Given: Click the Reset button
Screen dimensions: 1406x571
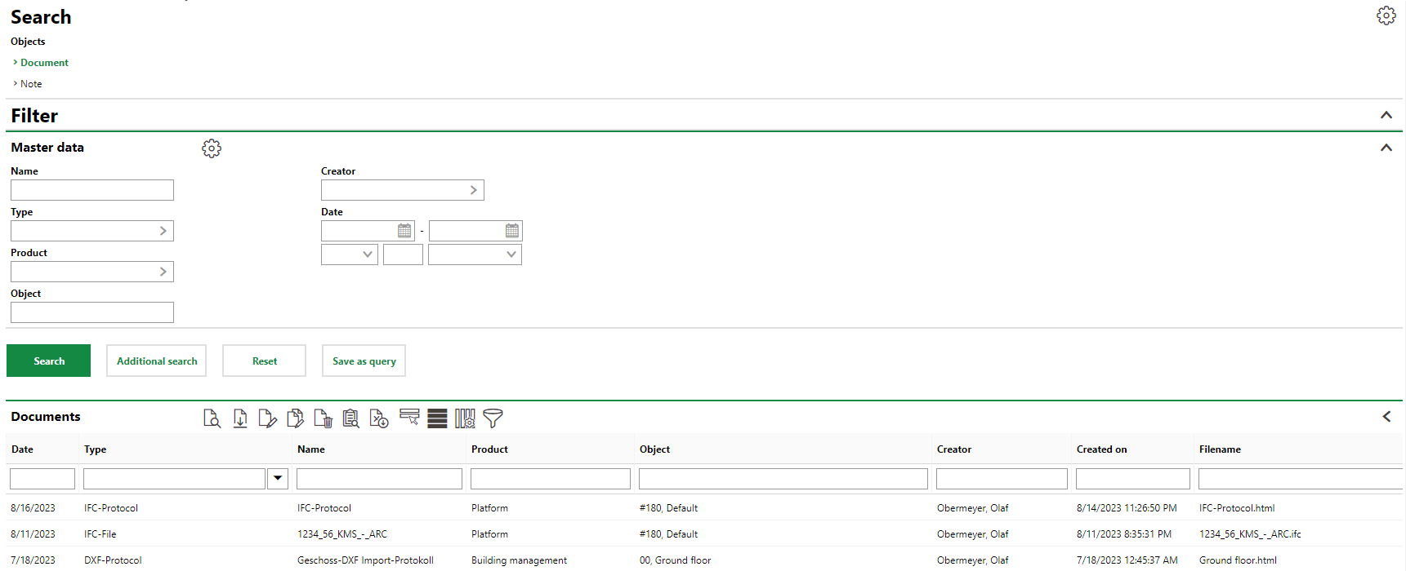Looking at the screenshot, I should (x=264, y=361).
